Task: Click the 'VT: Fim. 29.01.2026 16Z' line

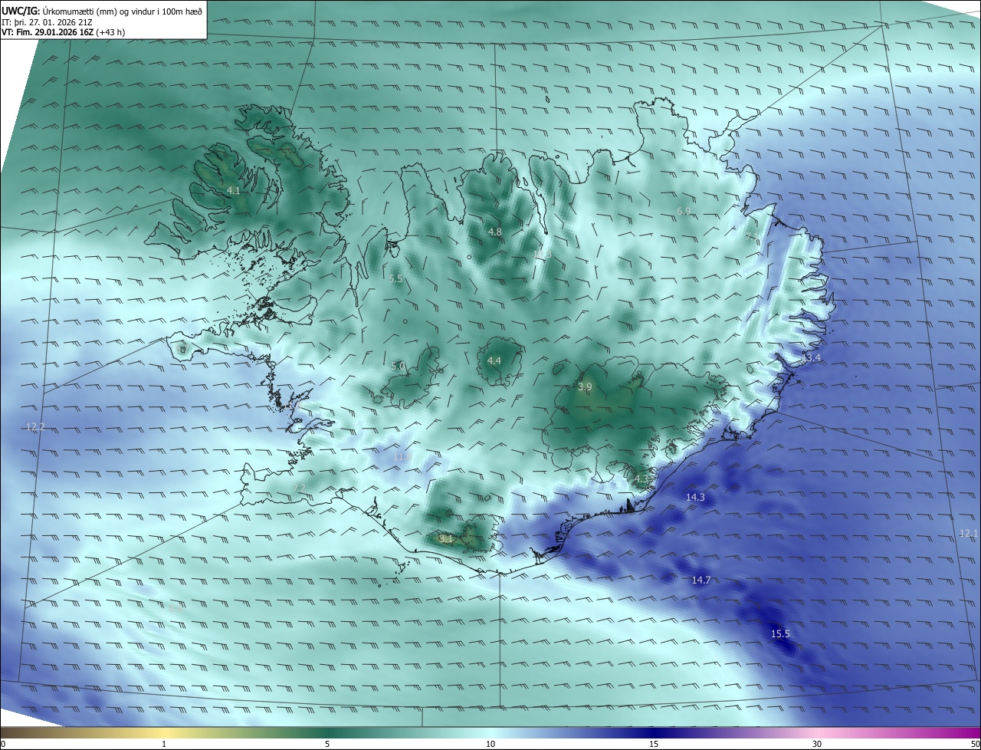Action: [64, 32]
